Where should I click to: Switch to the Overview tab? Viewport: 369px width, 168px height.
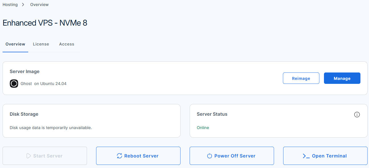tap(15, 44)
